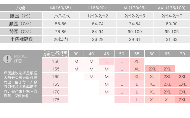Select the XXL(175/100) size column header
The width and height of the screenshot is (190, 118).
point(171,8)
